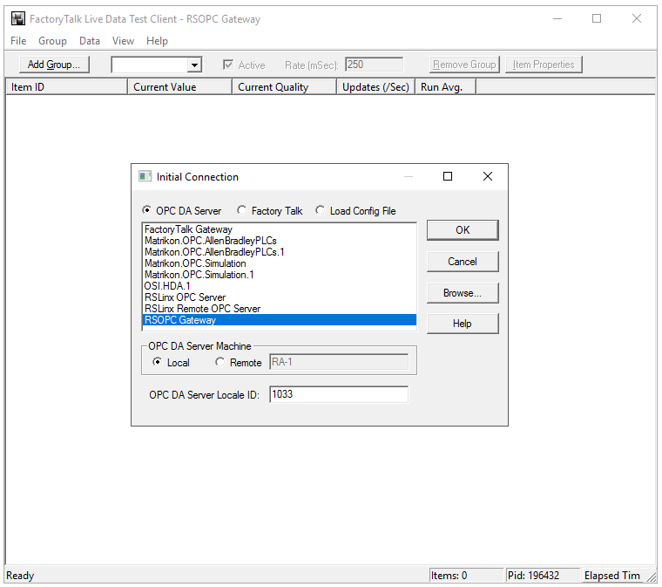The image size is (662, 587).
Task: Open the Data menu
Action: (x=90, y=41)
